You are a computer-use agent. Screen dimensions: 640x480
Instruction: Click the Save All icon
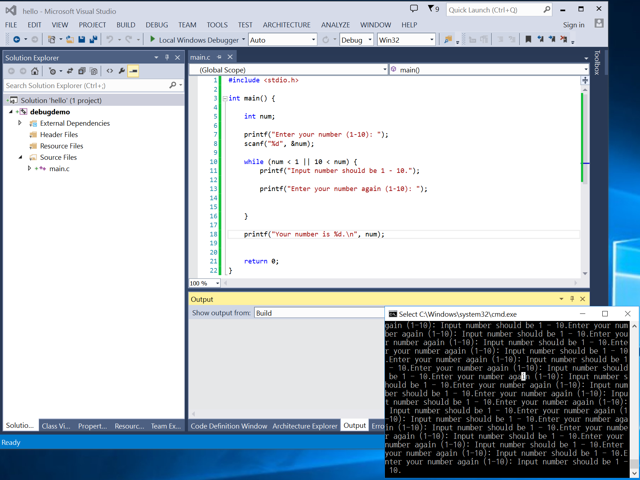coord(93,39)
